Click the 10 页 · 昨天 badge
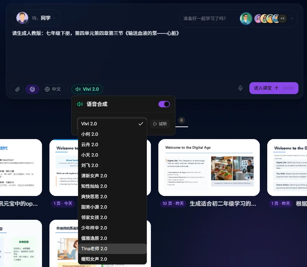 pos(173,203)
